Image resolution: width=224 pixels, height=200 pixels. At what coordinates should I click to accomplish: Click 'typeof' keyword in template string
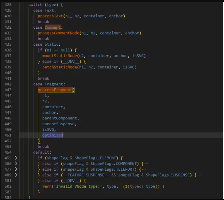click(x=137, y=186)
